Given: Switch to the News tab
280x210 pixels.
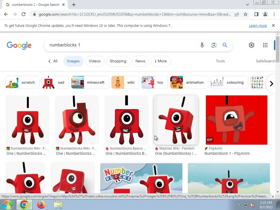Looking at the screenshot, I should coord(140,61).
